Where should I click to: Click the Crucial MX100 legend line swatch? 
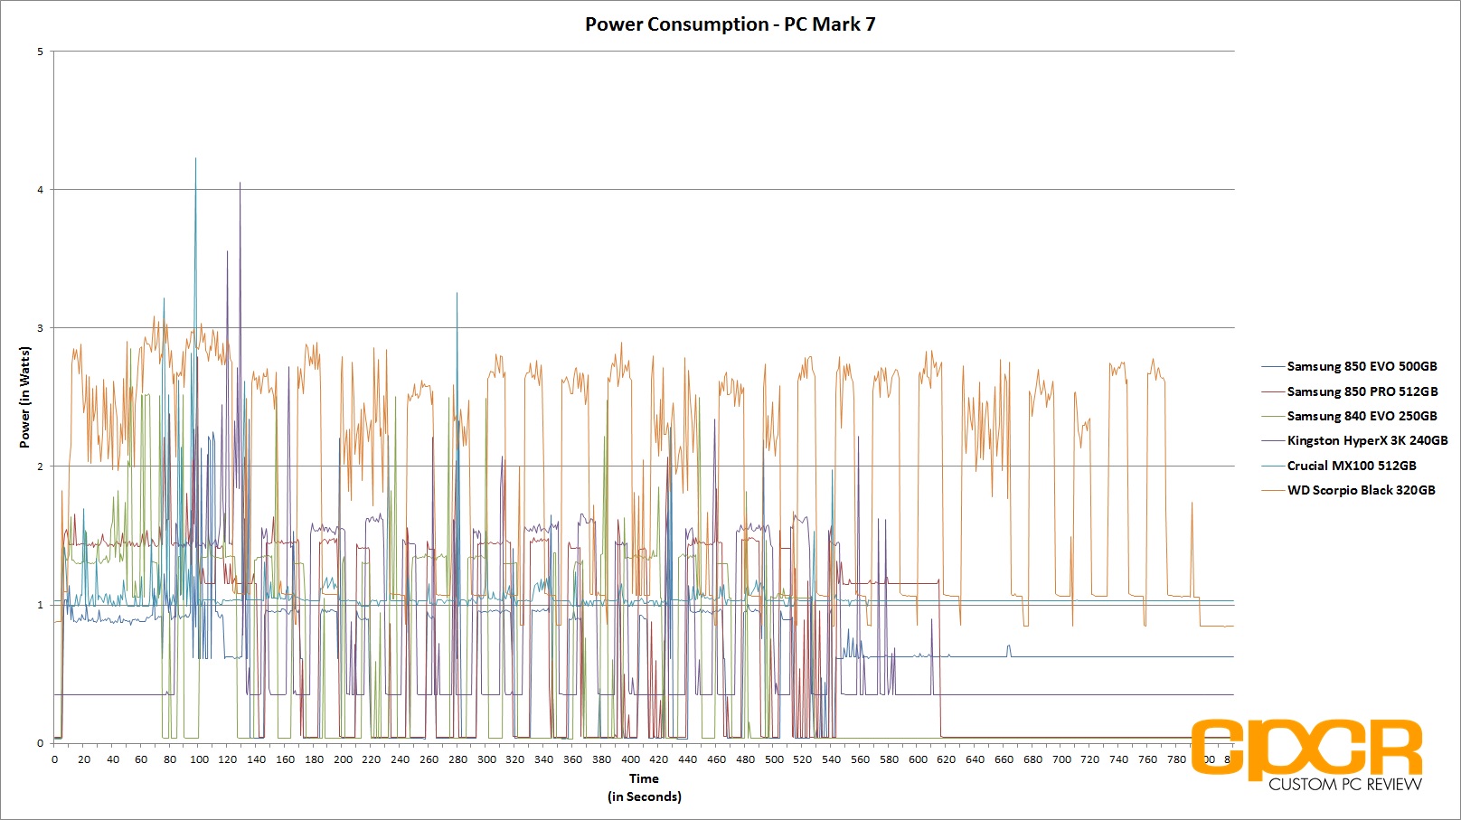pos(1272,466)
